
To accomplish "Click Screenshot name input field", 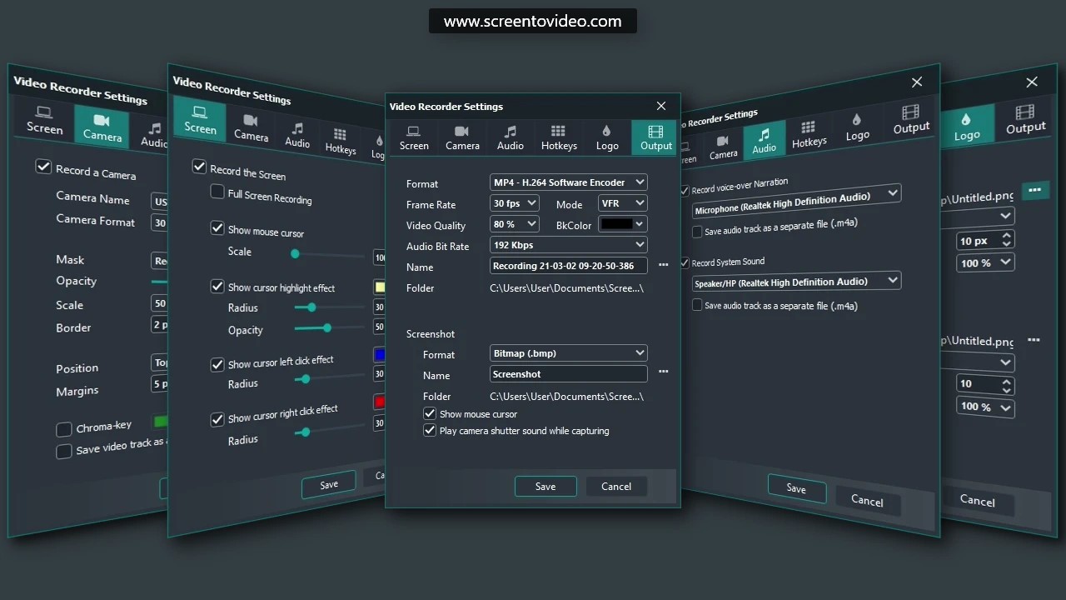I will [x=568, y=374].
